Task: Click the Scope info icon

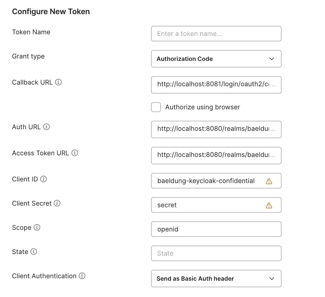Action: point(37,227)
